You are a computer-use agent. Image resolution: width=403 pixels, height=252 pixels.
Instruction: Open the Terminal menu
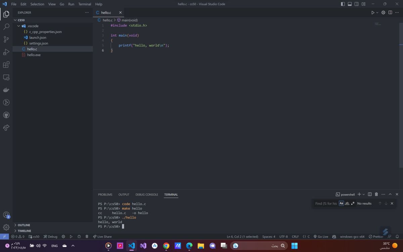(x=85, y=4)
